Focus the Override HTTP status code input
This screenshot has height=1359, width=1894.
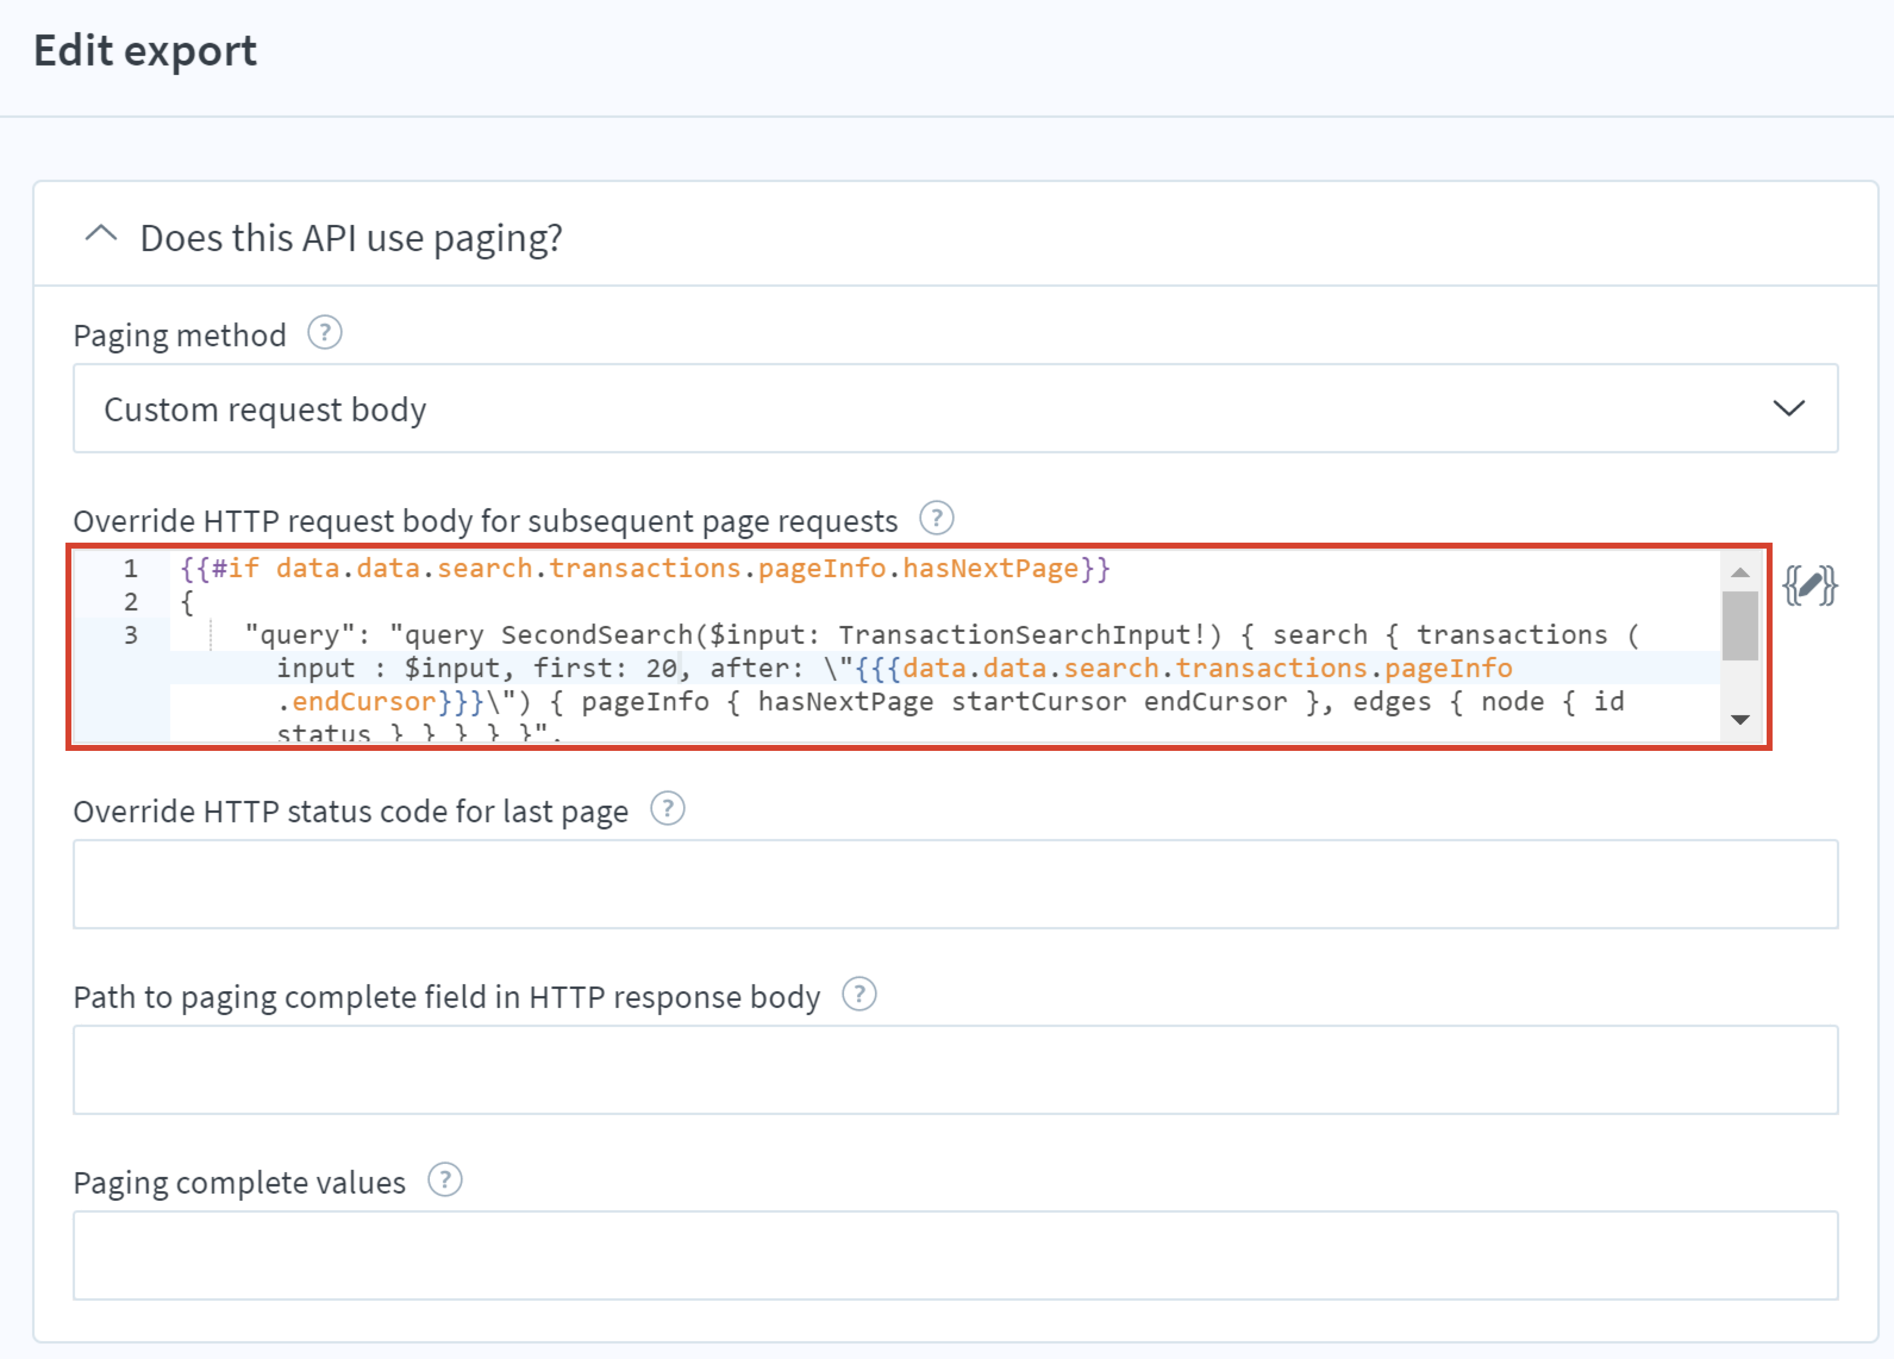coord(955,885)
